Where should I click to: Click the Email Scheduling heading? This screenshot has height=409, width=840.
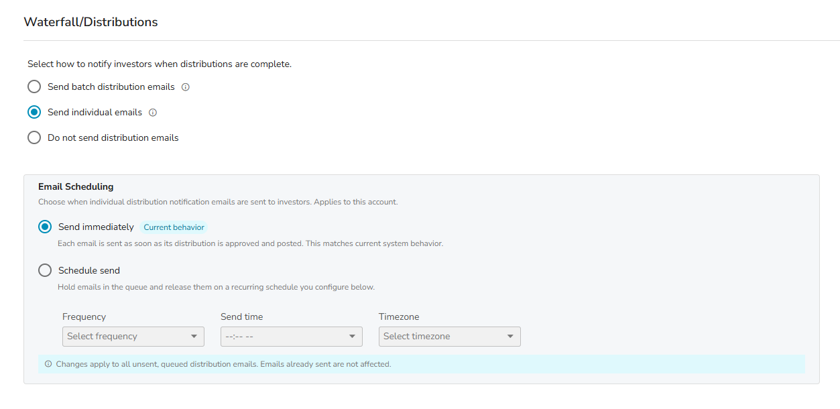[76, 186]
